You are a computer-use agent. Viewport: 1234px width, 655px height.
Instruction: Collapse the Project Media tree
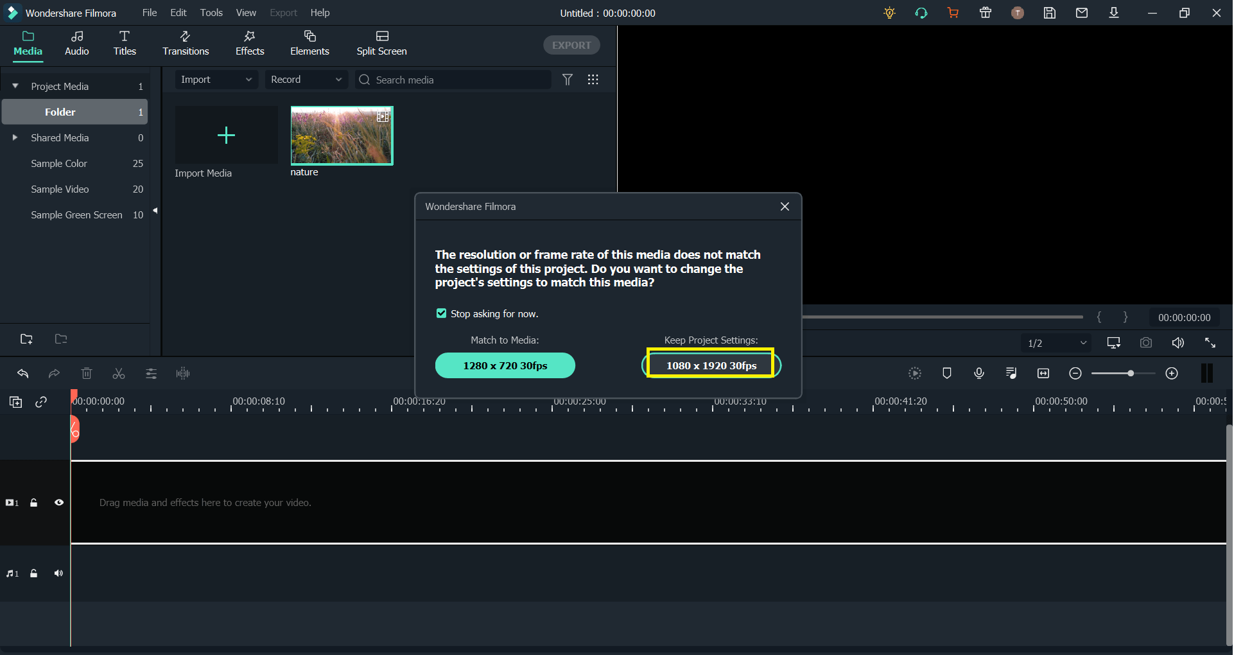click(x=15, y=86)
